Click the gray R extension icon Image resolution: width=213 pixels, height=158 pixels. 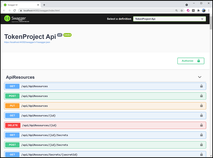(x=193, y=11)
